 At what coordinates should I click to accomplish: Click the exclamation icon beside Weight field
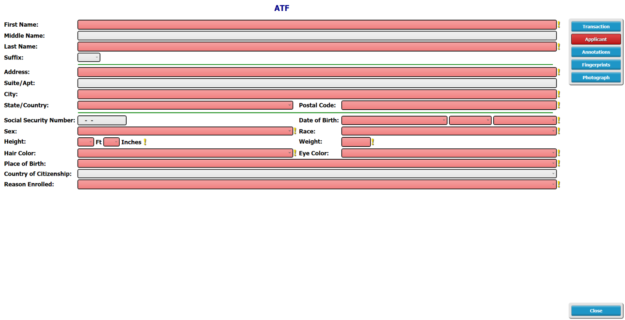pyautogui.click(x=373, y=142)
